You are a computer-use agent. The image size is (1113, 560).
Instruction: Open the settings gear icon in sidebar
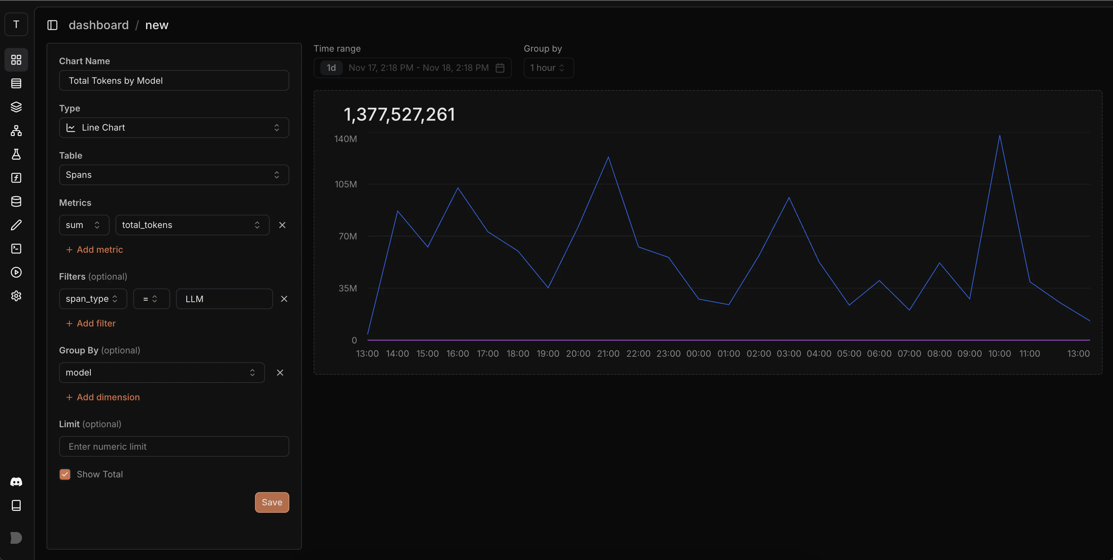[16, 296]
